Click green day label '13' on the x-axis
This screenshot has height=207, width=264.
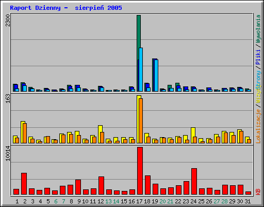[108, 201]
